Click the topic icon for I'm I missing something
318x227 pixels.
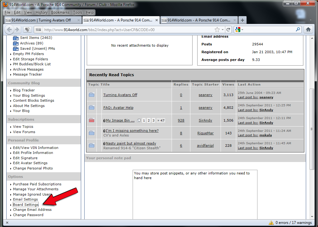92,133
